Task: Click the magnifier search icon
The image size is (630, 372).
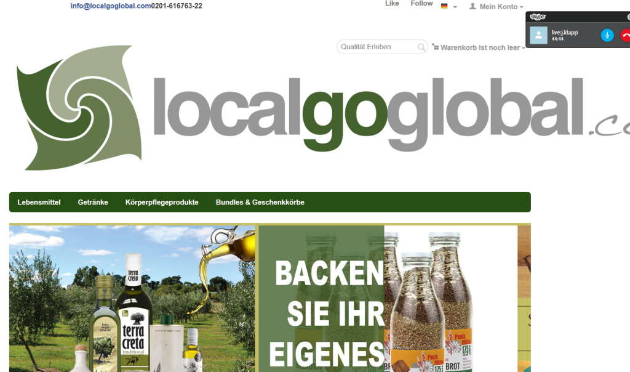Action: 421,47
